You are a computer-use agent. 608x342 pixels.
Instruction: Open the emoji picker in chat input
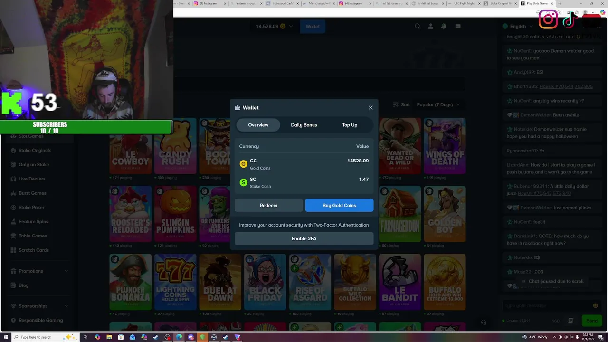point(595,306)
